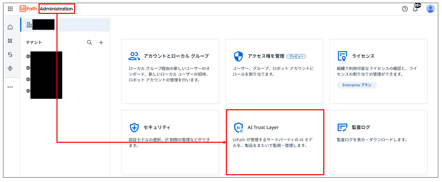The width and height of the screenshot is (442, 182).
Task: Open the AI Trust Layer card title
Action: click(x=263, y=128)
